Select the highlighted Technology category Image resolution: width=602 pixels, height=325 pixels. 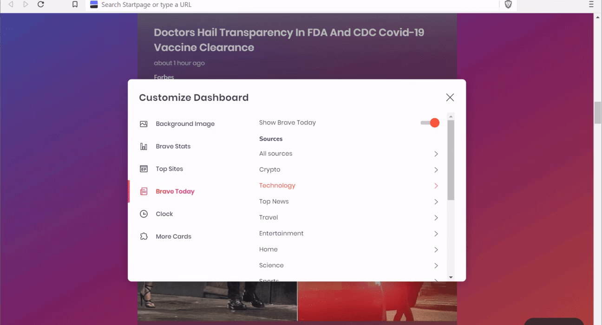(x=277, y=186)
